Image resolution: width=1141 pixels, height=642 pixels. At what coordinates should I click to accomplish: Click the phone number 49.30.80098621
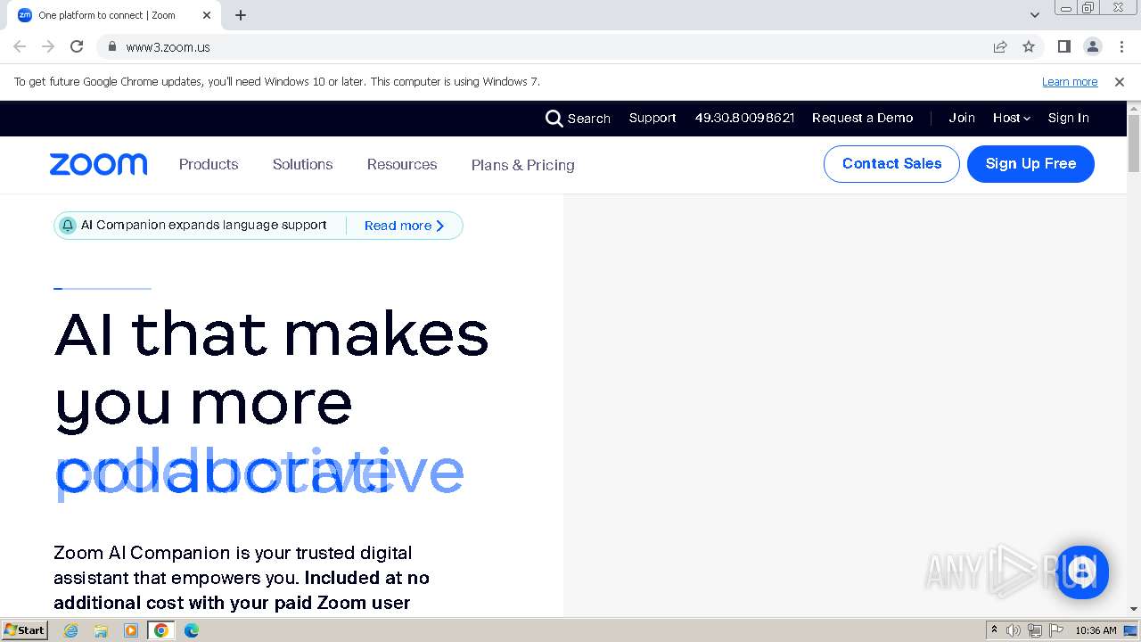744,118
